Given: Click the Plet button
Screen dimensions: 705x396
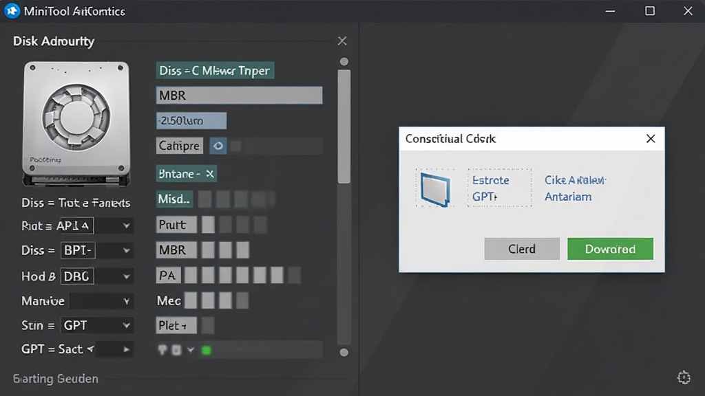Looking at the screenshot, I should 176,325.
